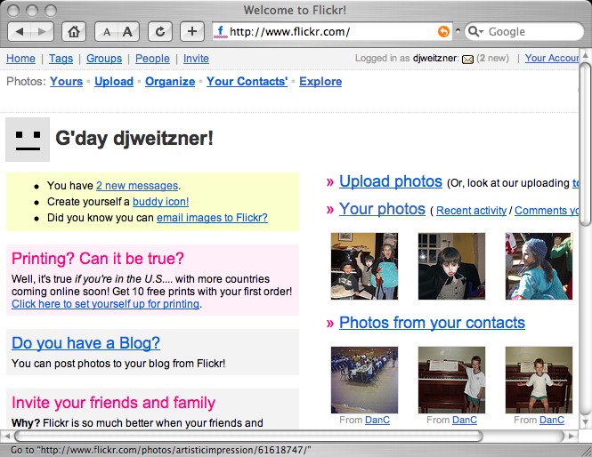Decrease text size with the smaller A button
This screenshot has width=592, height=457.
tap(107, 31)
